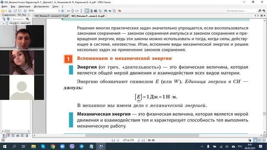267x150 pixels.
Task: Click the zoom out minus icon
Action: coord(25,11)
